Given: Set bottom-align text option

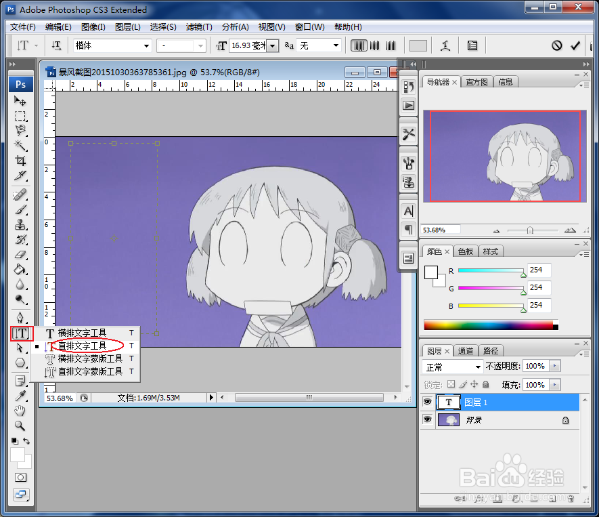Looking at the screenshot, I should point(391,46).
